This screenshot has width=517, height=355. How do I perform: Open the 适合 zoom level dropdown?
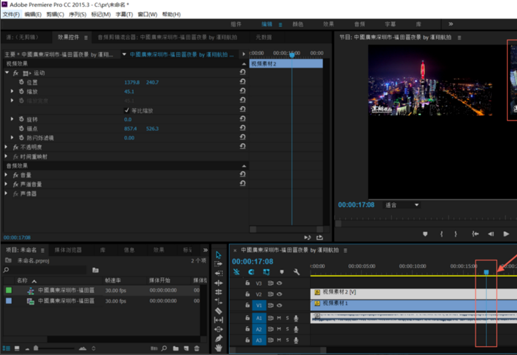point(402,205)
